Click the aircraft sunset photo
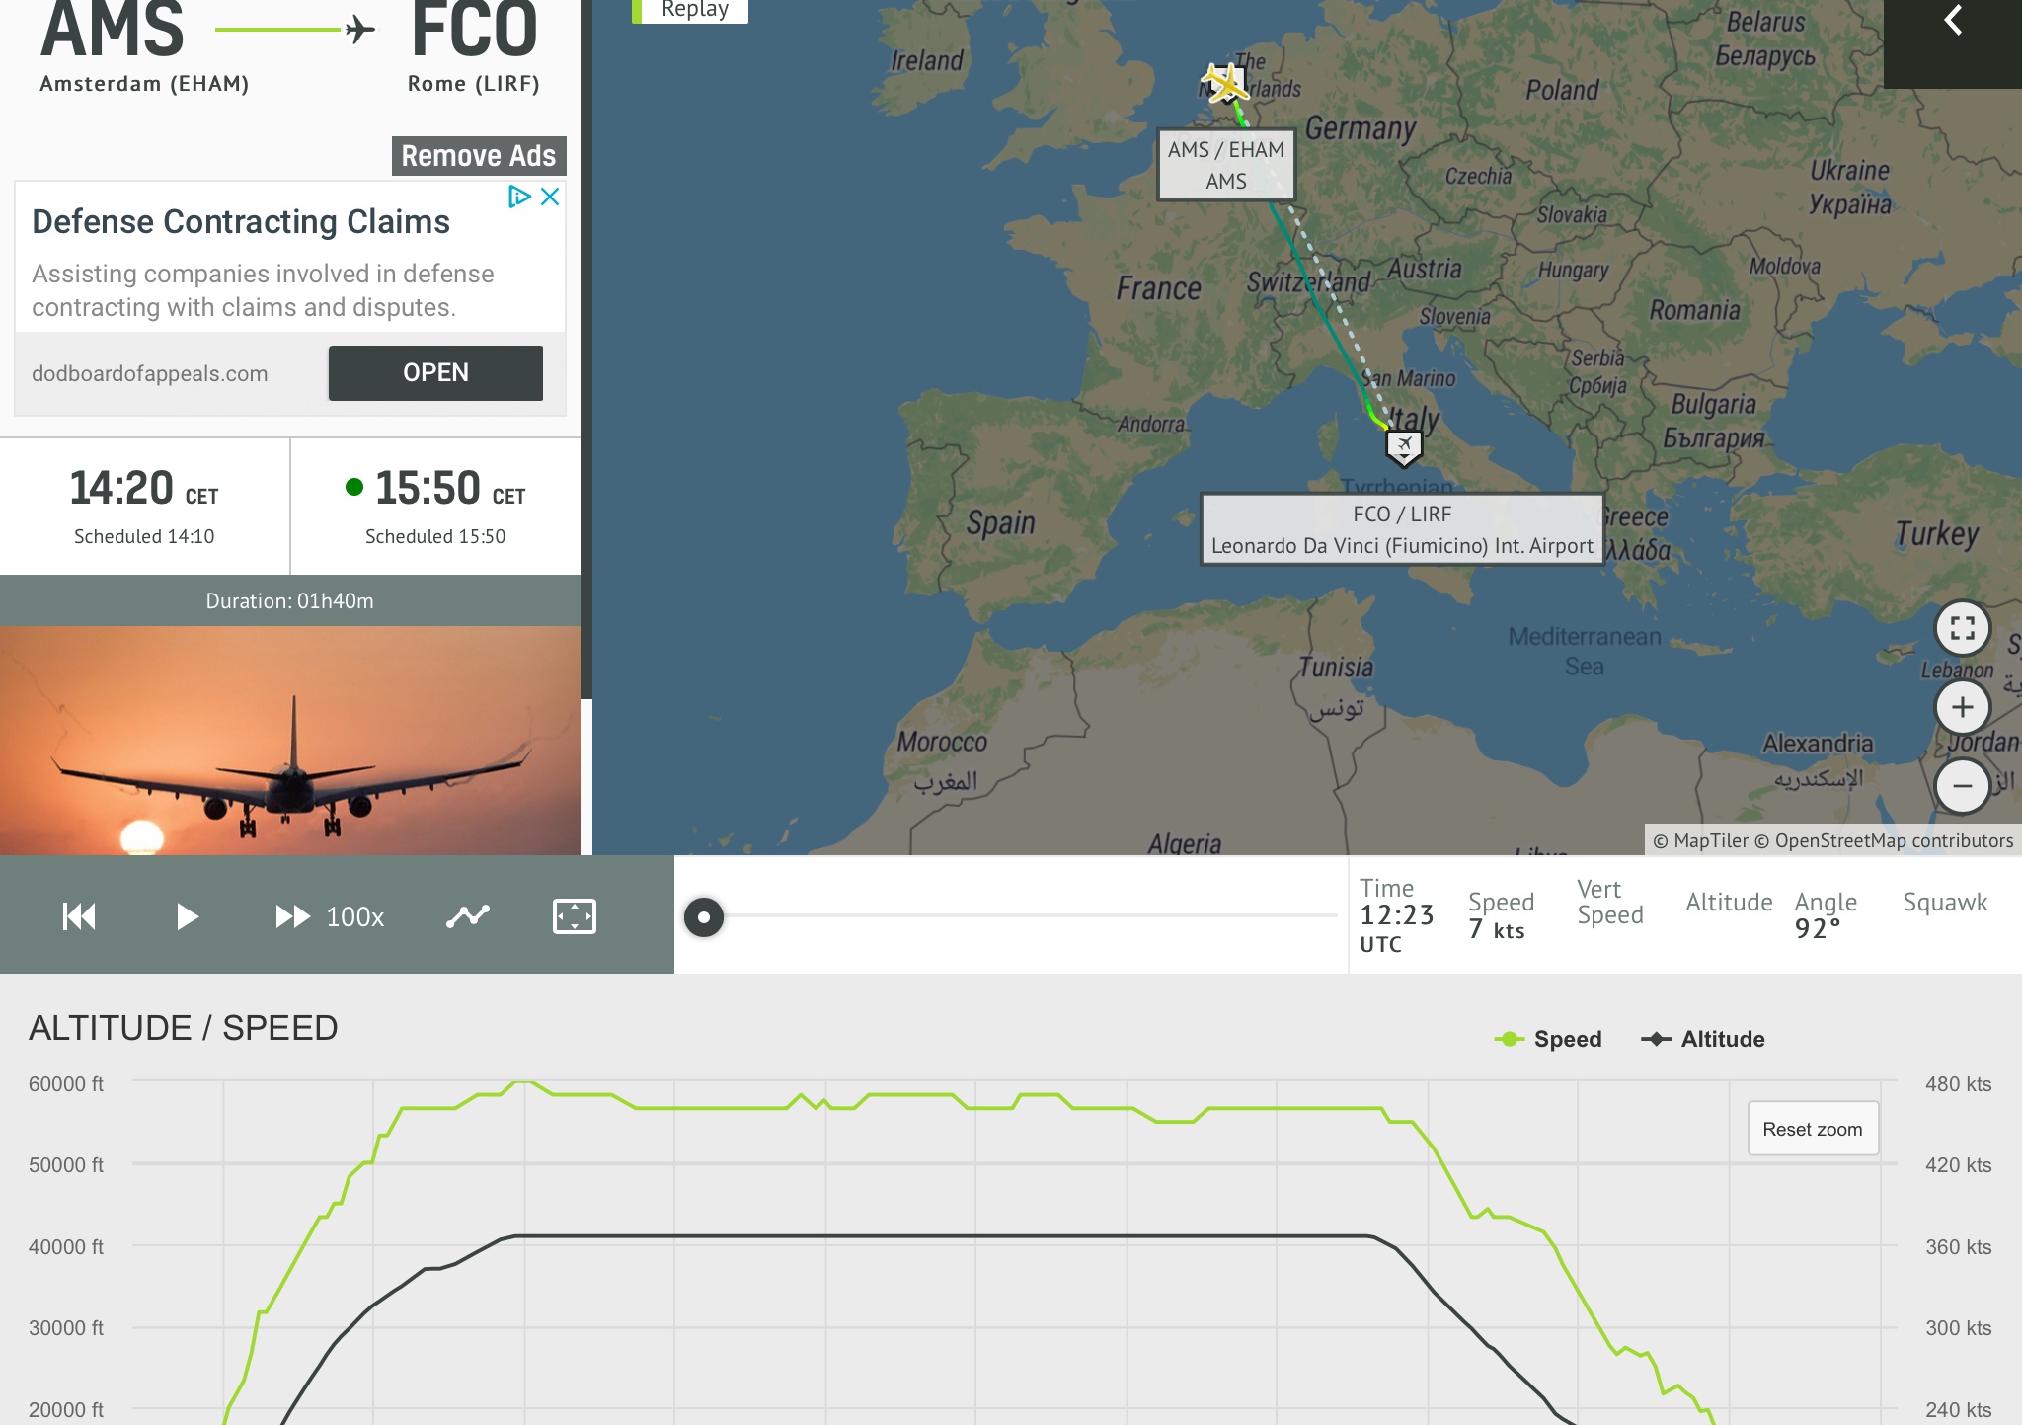 290,741
